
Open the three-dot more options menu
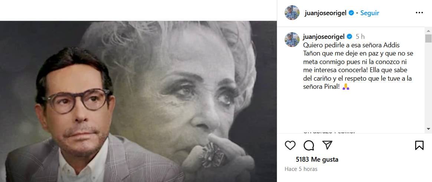[419, 13]
